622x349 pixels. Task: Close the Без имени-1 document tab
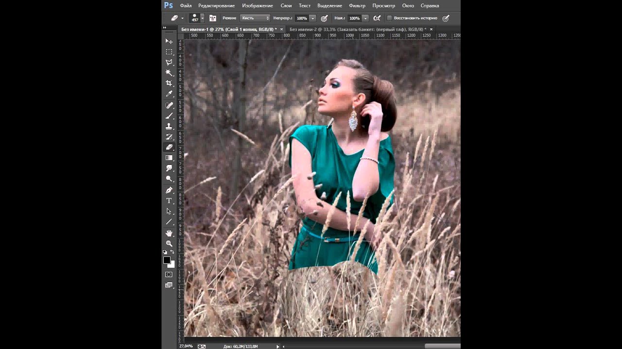point(281,30)
